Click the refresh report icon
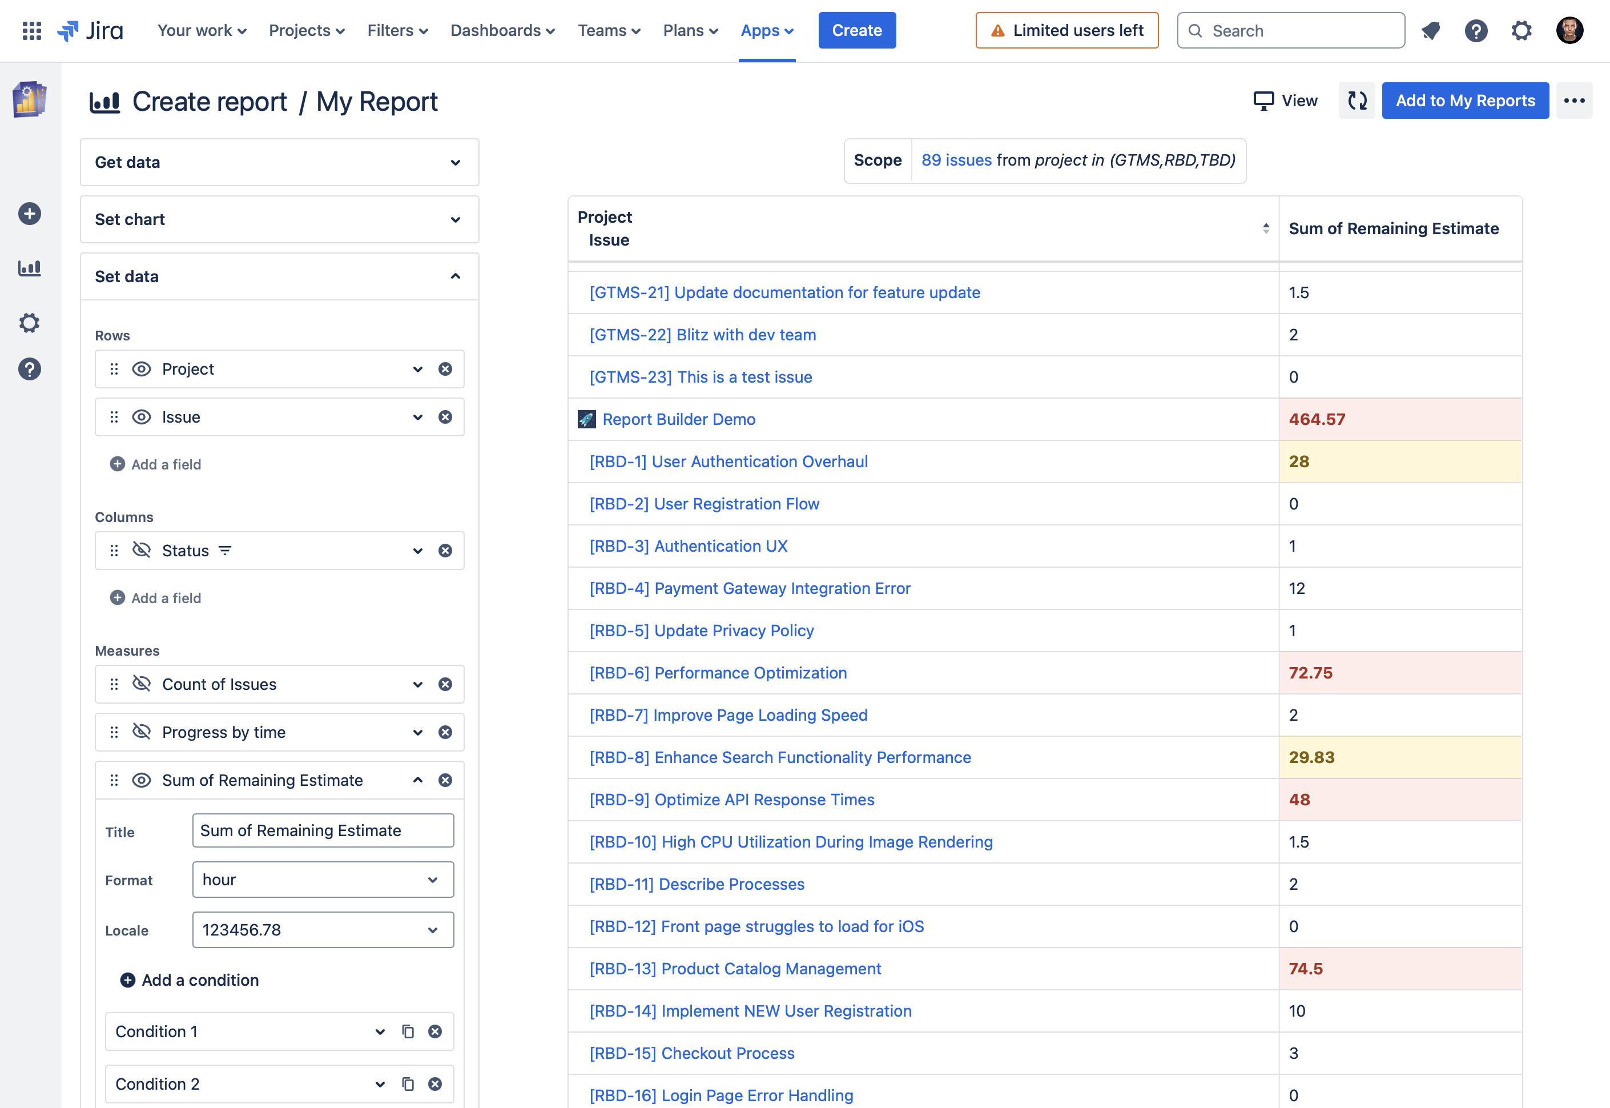The width and height of the screenshot is (1610, 1108). pyautogui.click(x=1357, y=101)
